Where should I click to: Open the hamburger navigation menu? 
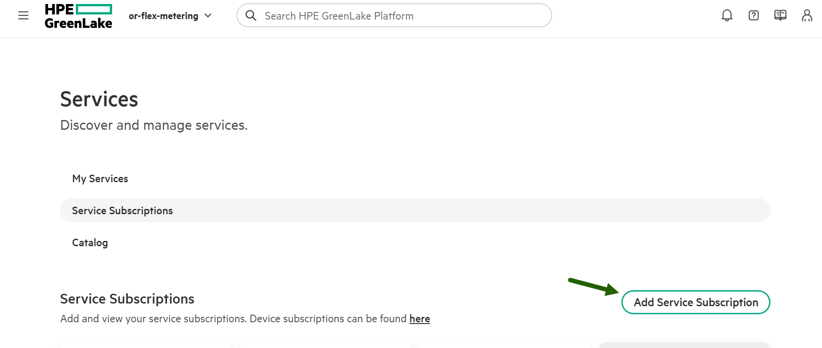pos(23,16)
